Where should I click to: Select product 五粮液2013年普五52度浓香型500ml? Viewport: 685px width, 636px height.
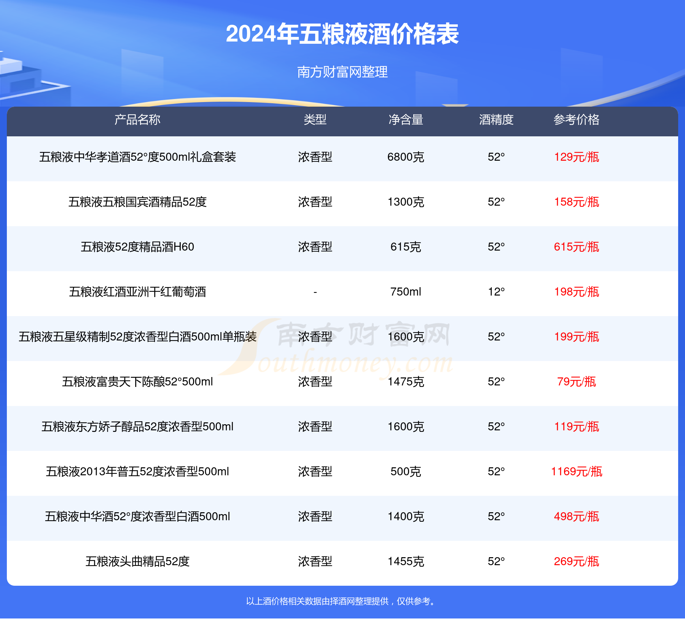pyautogui.click(x=137, y=471)
